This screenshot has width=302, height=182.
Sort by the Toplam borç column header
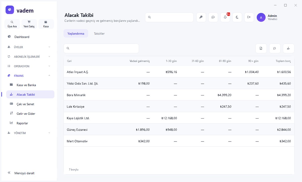pos(283,61)
